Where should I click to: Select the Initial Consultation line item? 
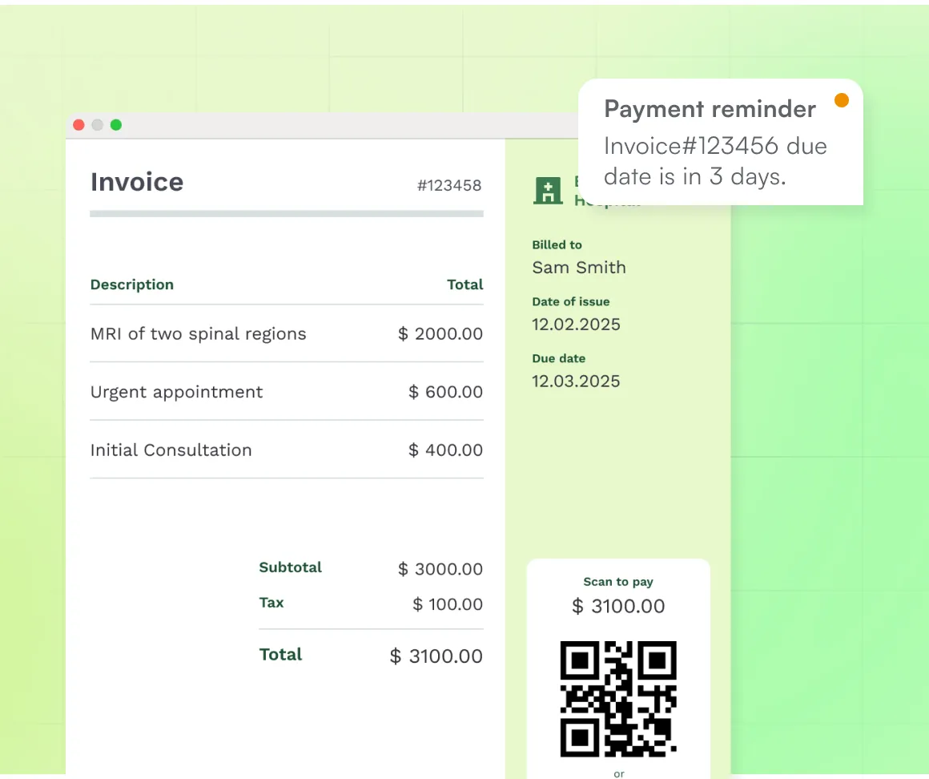click(x=171, y=450)
